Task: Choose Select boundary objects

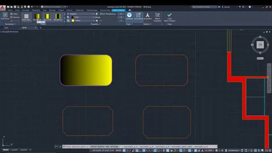Action: (14, 14)
